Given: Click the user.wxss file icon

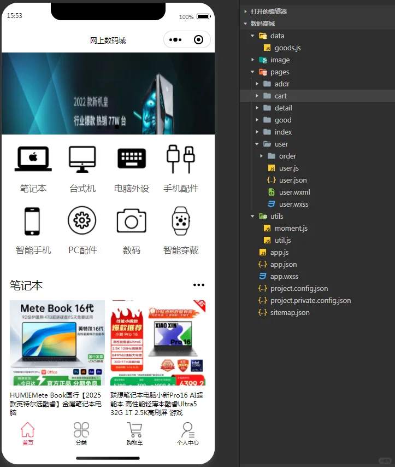Looking at the screenshot, I should (x=272, y=205).
